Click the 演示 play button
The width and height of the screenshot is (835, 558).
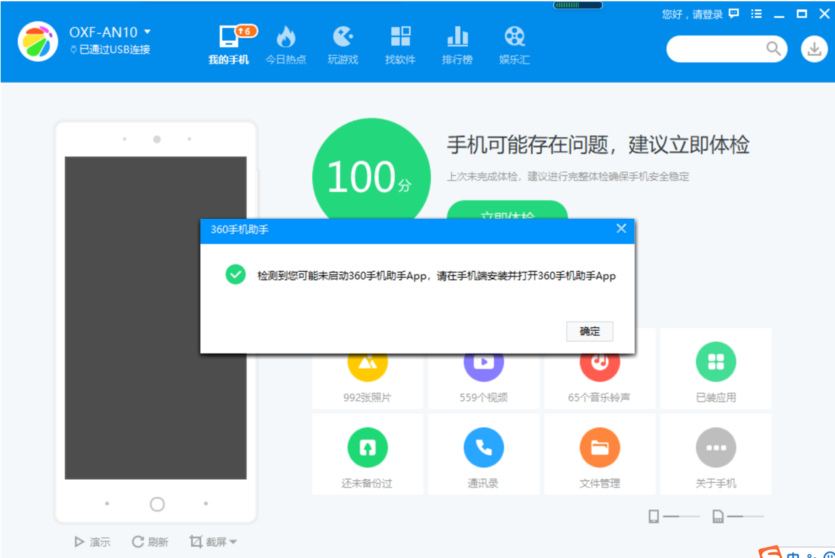tap(92, 542)
